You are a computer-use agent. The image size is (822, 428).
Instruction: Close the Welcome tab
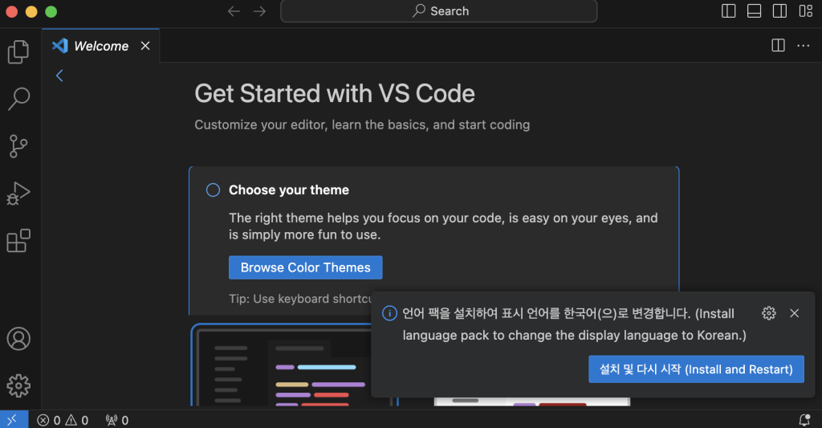[x=145, y=46]
